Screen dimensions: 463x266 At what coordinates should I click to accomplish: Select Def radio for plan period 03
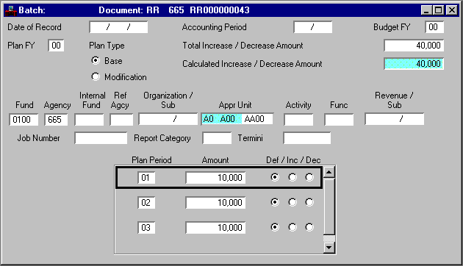coord(275,227)
